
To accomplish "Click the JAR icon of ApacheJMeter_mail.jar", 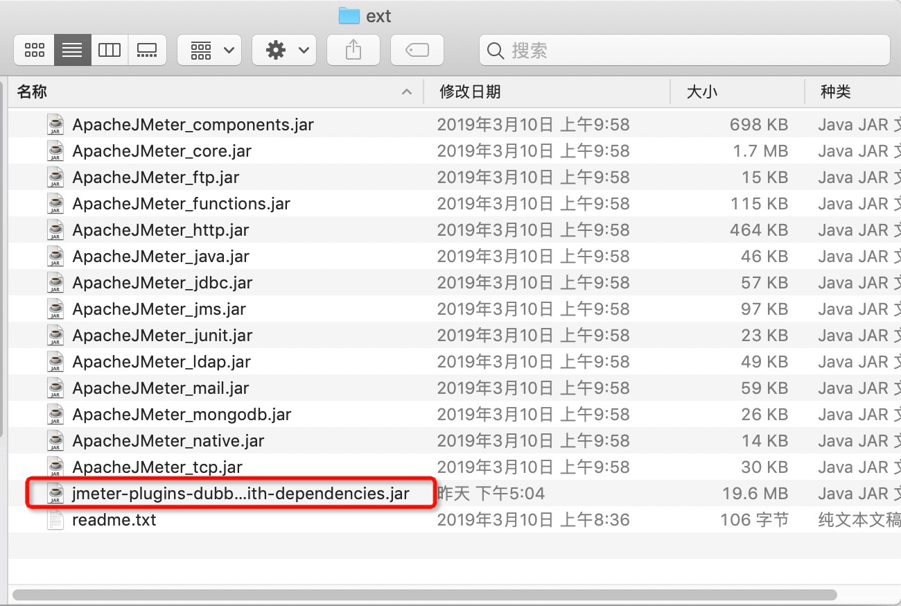I will pos(55,388).
